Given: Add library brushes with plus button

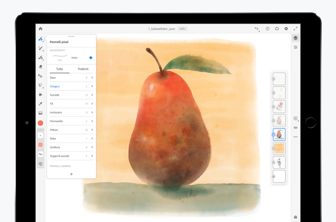Looking at the screenshot, I should (x=71, y=174).
